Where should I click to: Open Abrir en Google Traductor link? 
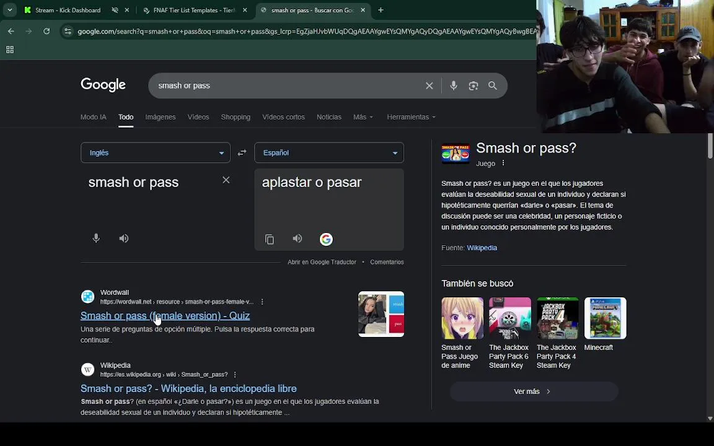322,262
